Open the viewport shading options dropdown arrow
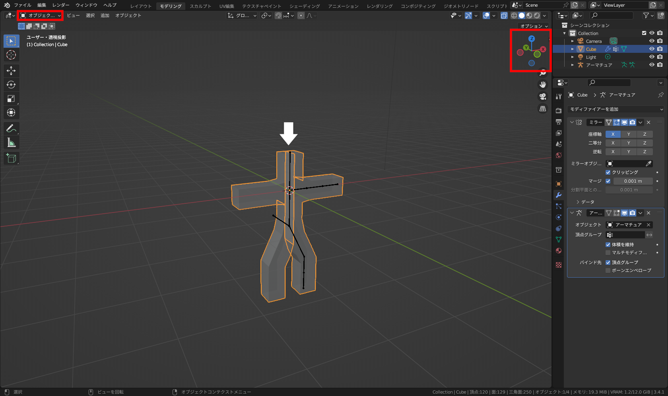The height and width of the screenshot is (396, 668). click(x=544, y=15)
